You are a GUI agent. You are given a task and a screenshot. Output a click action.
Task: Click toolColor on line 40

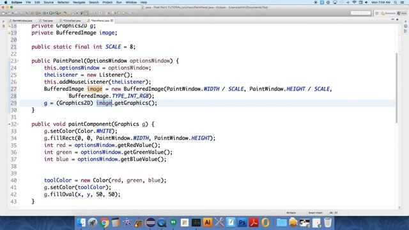coord(58,180)
